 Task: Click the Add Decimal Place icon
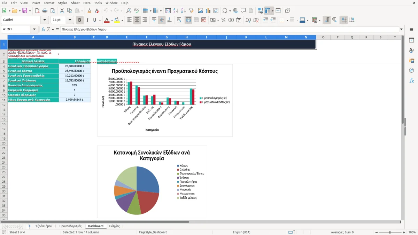pyautogui.click(x=248, y=20)
